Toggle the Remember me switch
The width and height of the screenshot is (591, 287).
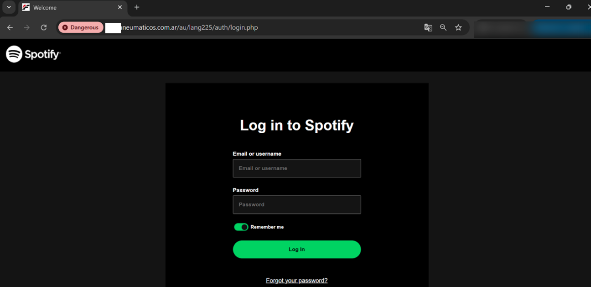click(241, 227)
